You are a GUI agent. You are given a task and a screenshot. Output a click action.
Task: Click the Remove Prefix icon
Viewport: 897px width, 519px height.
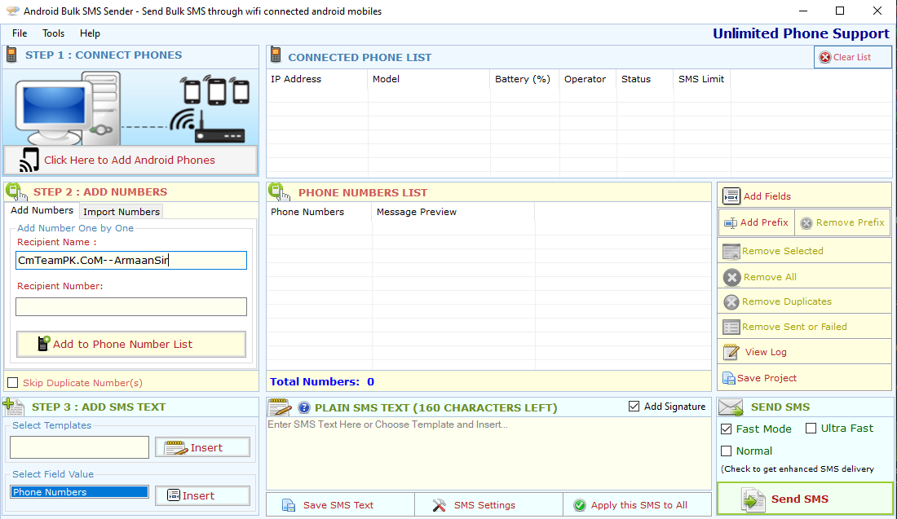(806, 223)
